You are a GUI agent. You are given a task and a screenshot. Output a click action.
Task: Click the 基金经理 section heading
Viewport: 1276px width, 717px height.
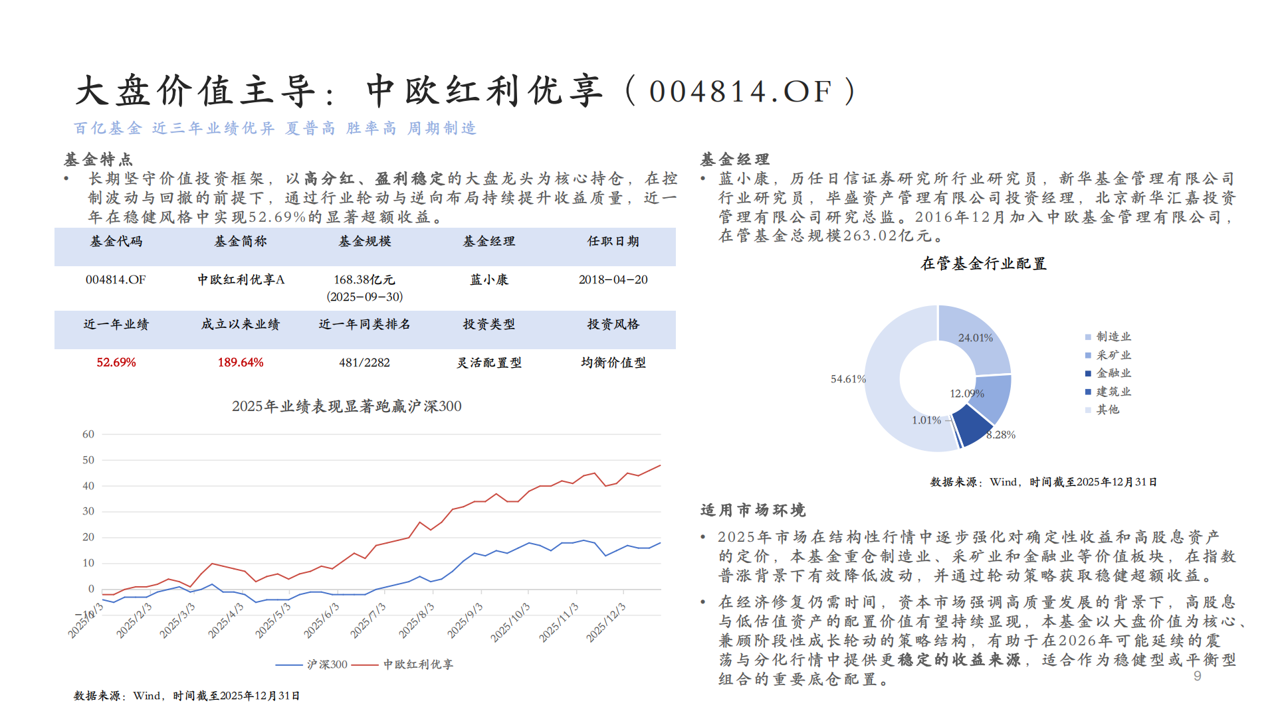coord(734,159)
